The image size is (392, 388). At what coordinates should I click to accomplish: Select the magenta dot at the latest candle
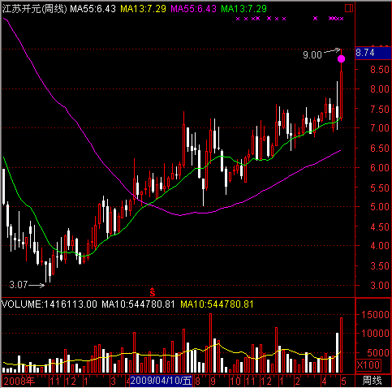pos(341,58)
